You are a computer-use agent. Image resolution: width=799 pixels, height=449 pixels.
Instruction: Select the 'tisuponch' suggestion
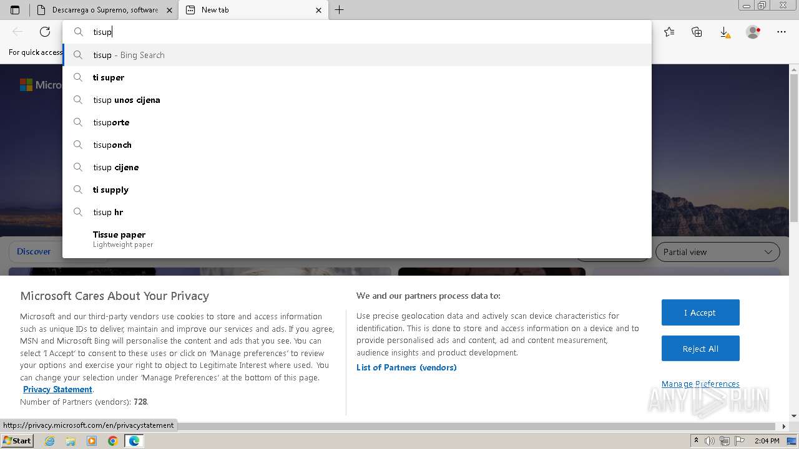tap(357, 145)
